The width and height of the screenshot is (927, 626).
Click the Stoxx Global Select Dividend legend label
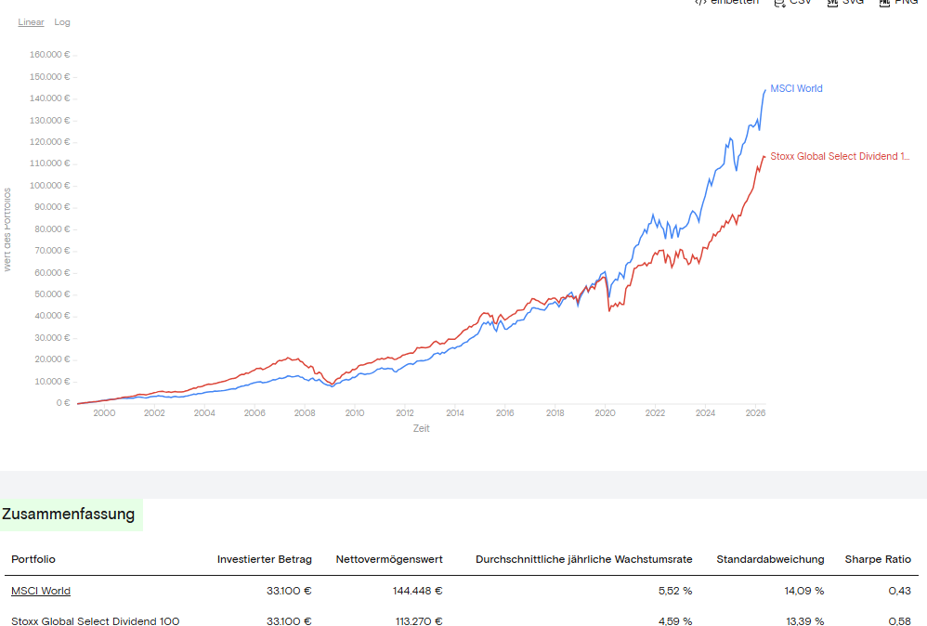point(840,156)
